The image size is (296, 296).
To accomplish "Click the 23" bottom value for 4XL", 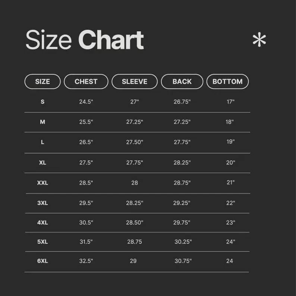I will coord(230,223).
